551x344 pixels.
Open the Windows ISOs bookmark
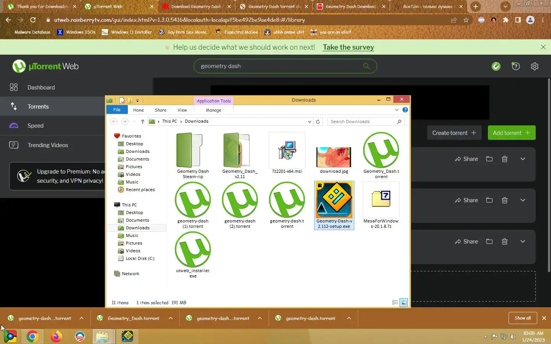click(x=77, y=32)
